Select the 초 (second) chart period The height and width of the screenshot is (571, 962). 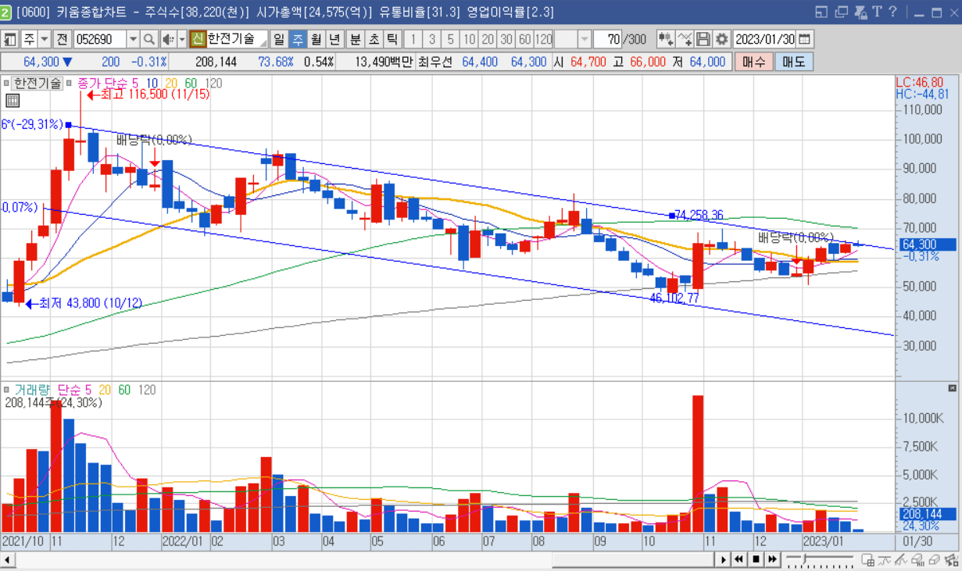coord(374,39)
